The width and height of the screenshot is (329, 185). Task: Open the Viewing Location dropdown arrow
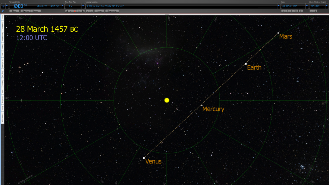click(x=279, y=6)
